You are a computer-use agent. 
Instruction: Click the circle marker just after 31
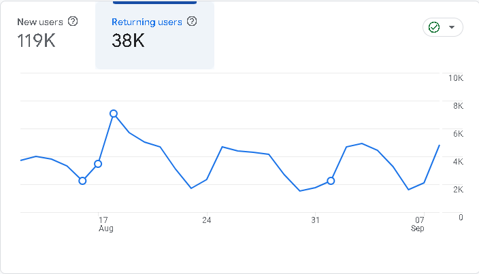tap(331, 181)
